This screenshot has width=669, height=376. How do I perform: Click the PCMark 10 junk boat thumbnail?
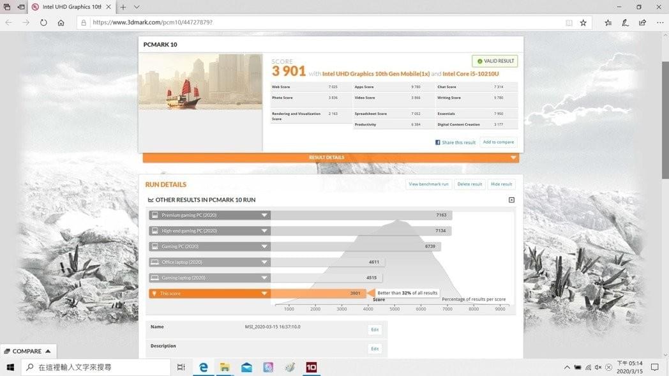point(200,82)
